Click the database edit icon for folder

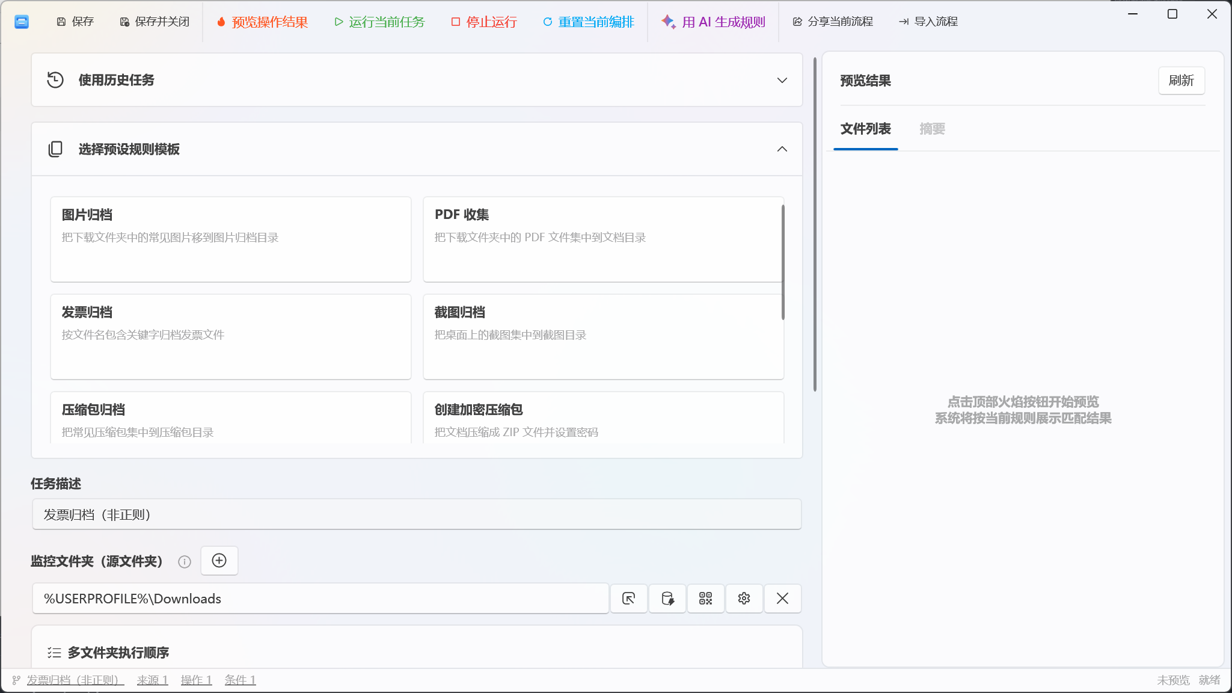pyautogui.click(x=667, y=599)
